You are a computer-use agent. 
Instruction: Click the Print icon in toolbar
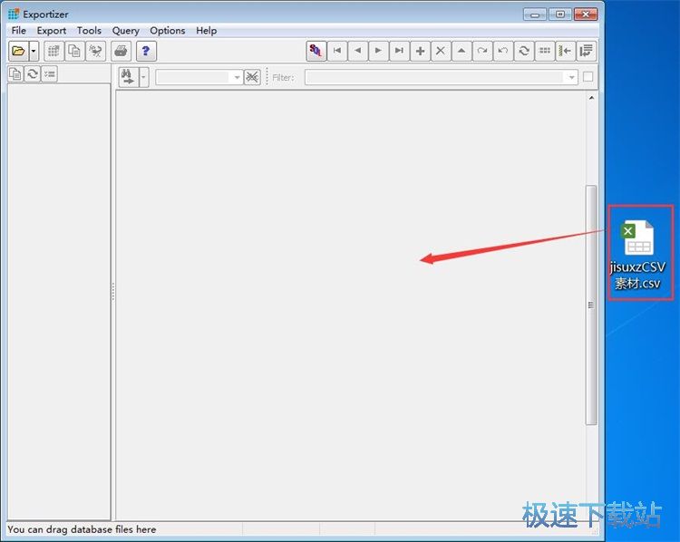click(x=121, y=51)
